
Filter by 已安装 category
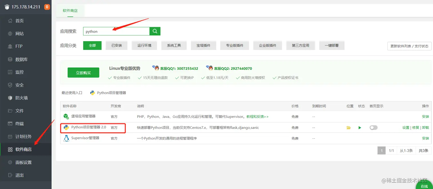pyautogui.click(x=117, y=45)
